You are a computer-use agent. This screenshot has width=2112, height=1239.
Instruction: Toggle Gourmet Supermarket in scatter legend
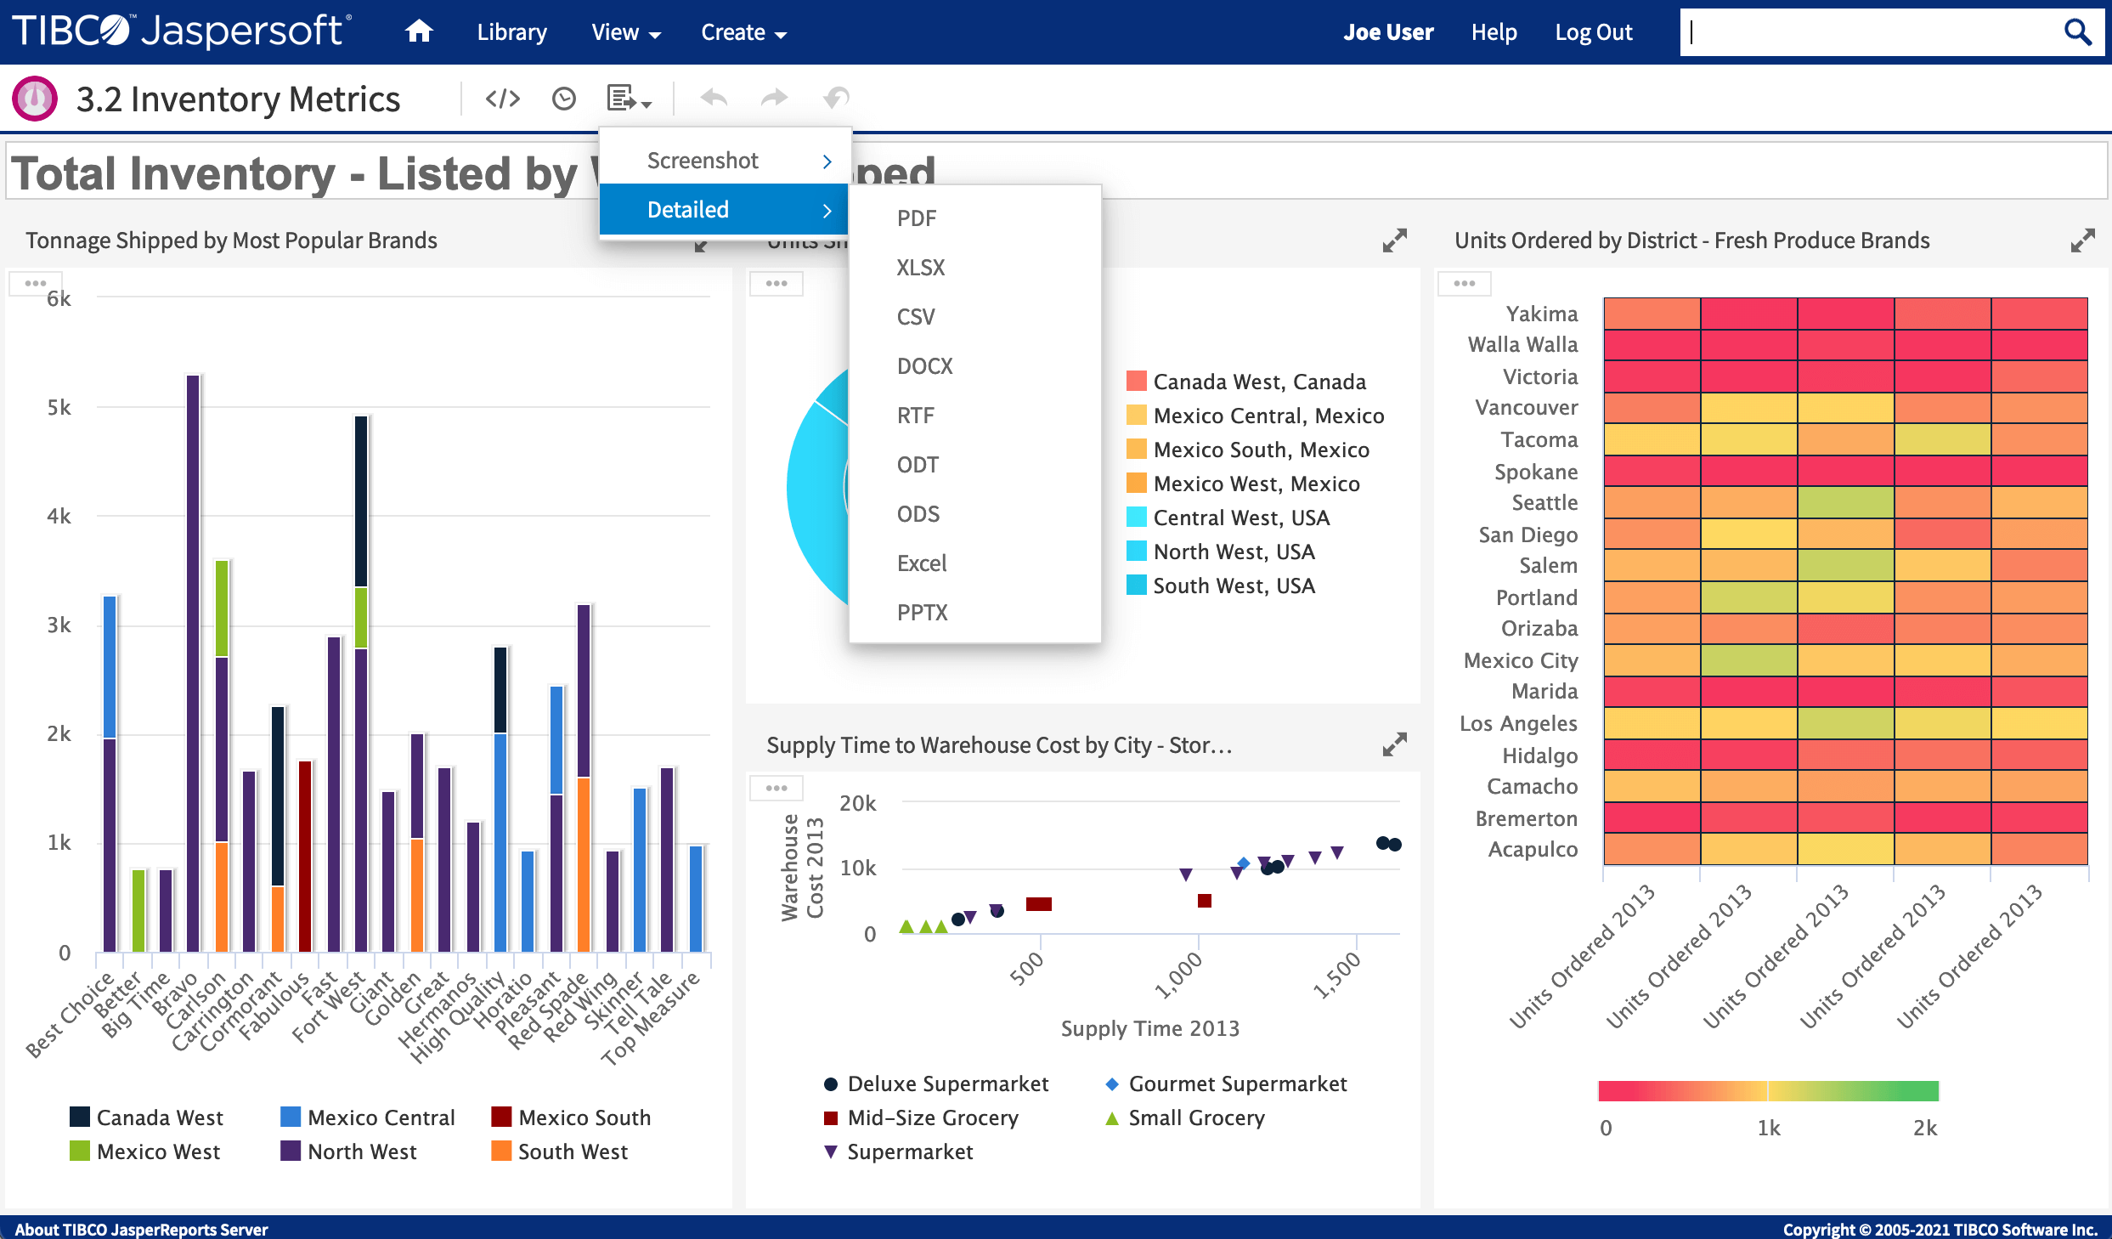coord(1225,1083)
